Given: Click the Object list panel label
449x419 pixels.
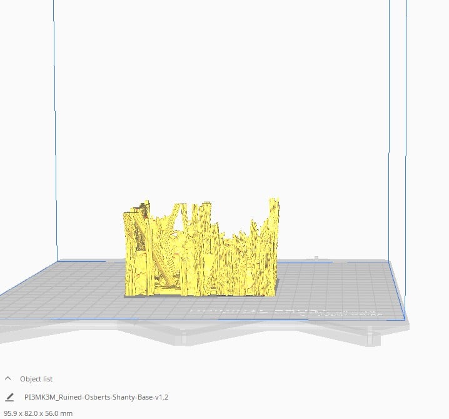Looking at the screenshot, I should pyautogui.click(x=36, y=379).
